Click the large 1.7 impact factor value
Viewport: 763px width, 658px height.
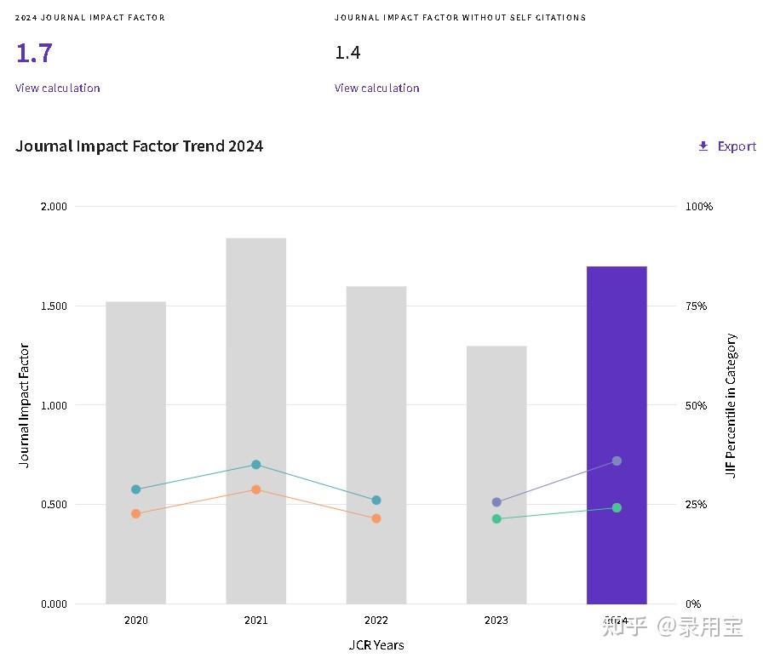coord(34,53)
